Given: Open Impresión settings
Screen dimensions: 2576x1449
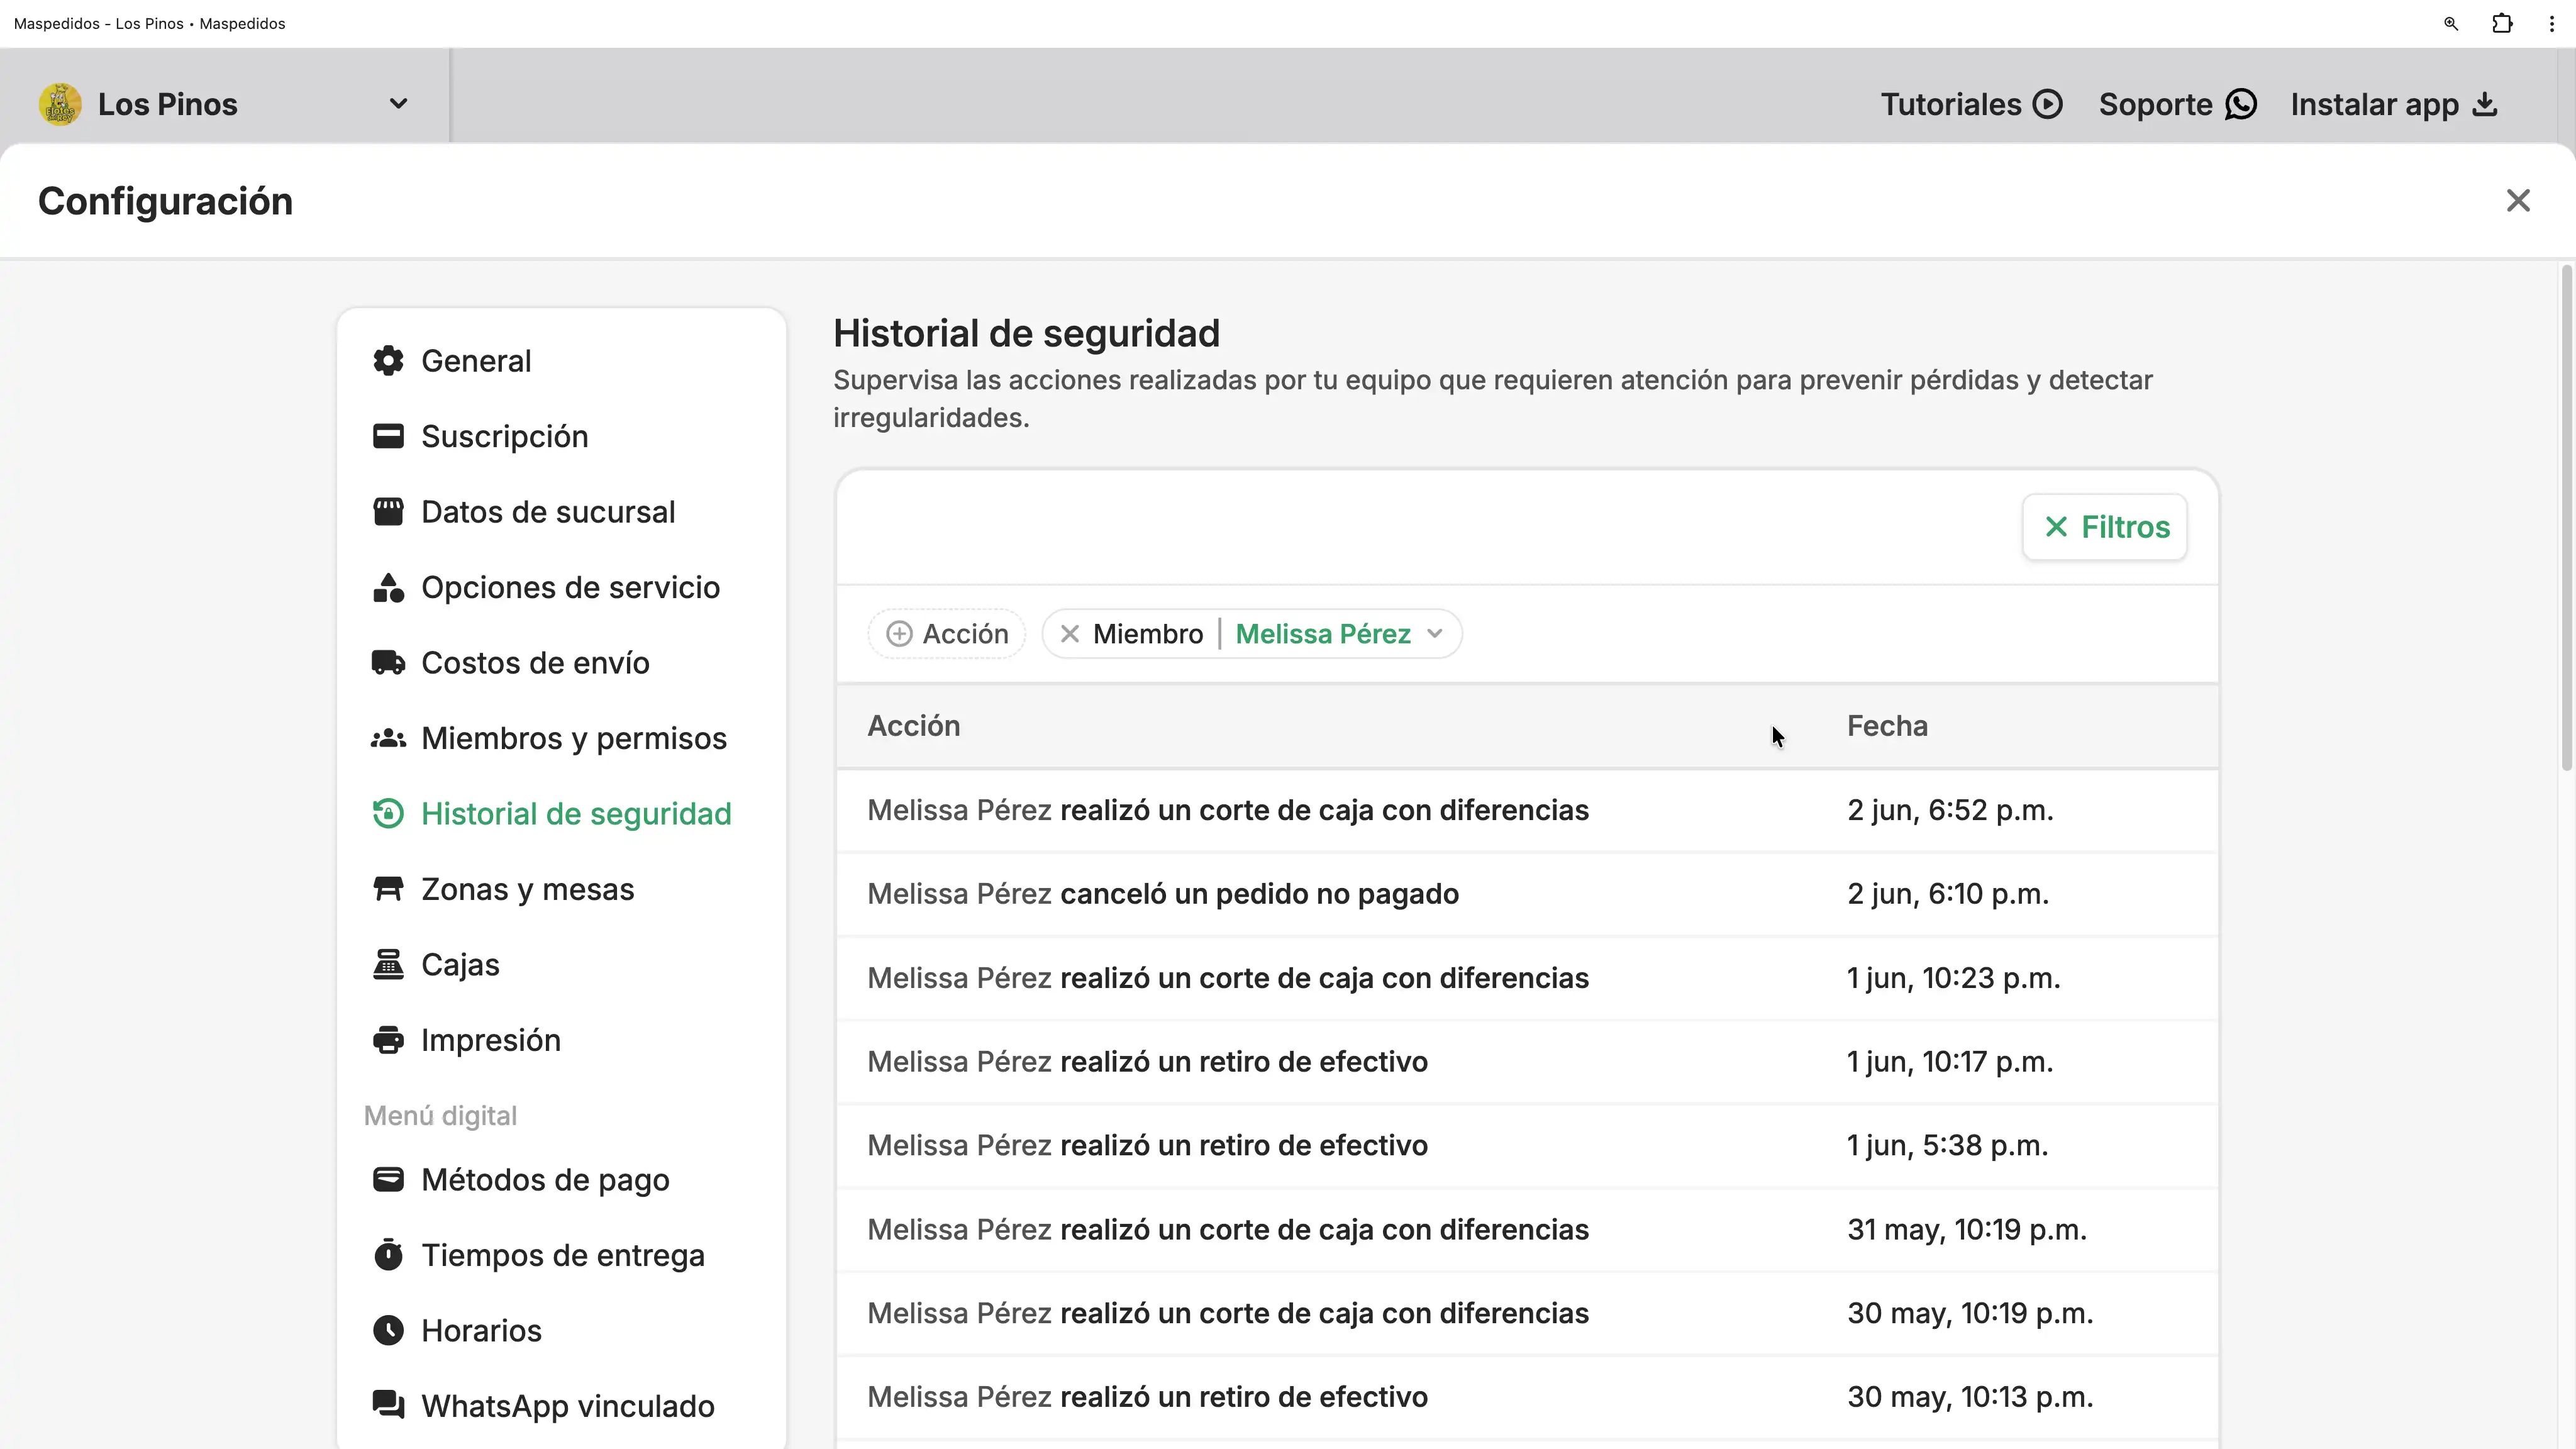Looking at the screenshot, I should pyautogui.click(x=561, y=1040).
